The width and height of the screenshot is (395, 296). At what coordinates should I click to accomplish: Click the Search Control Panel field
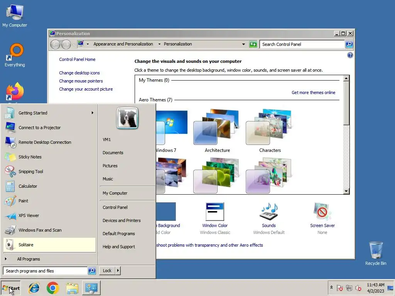(x=302, y=44)
